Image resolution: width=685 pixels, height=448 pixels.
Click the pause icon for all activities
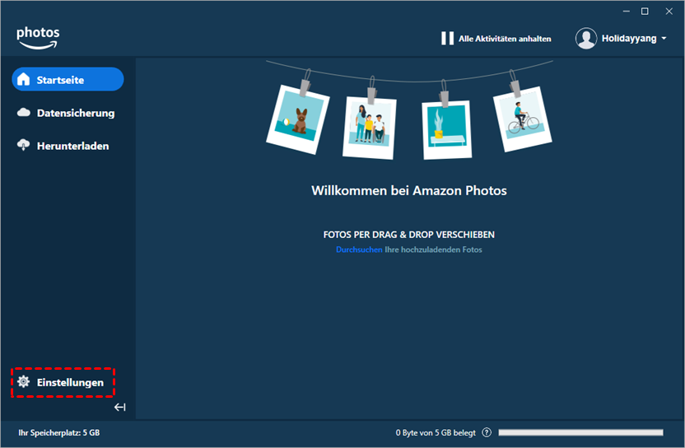click(447, 39)
